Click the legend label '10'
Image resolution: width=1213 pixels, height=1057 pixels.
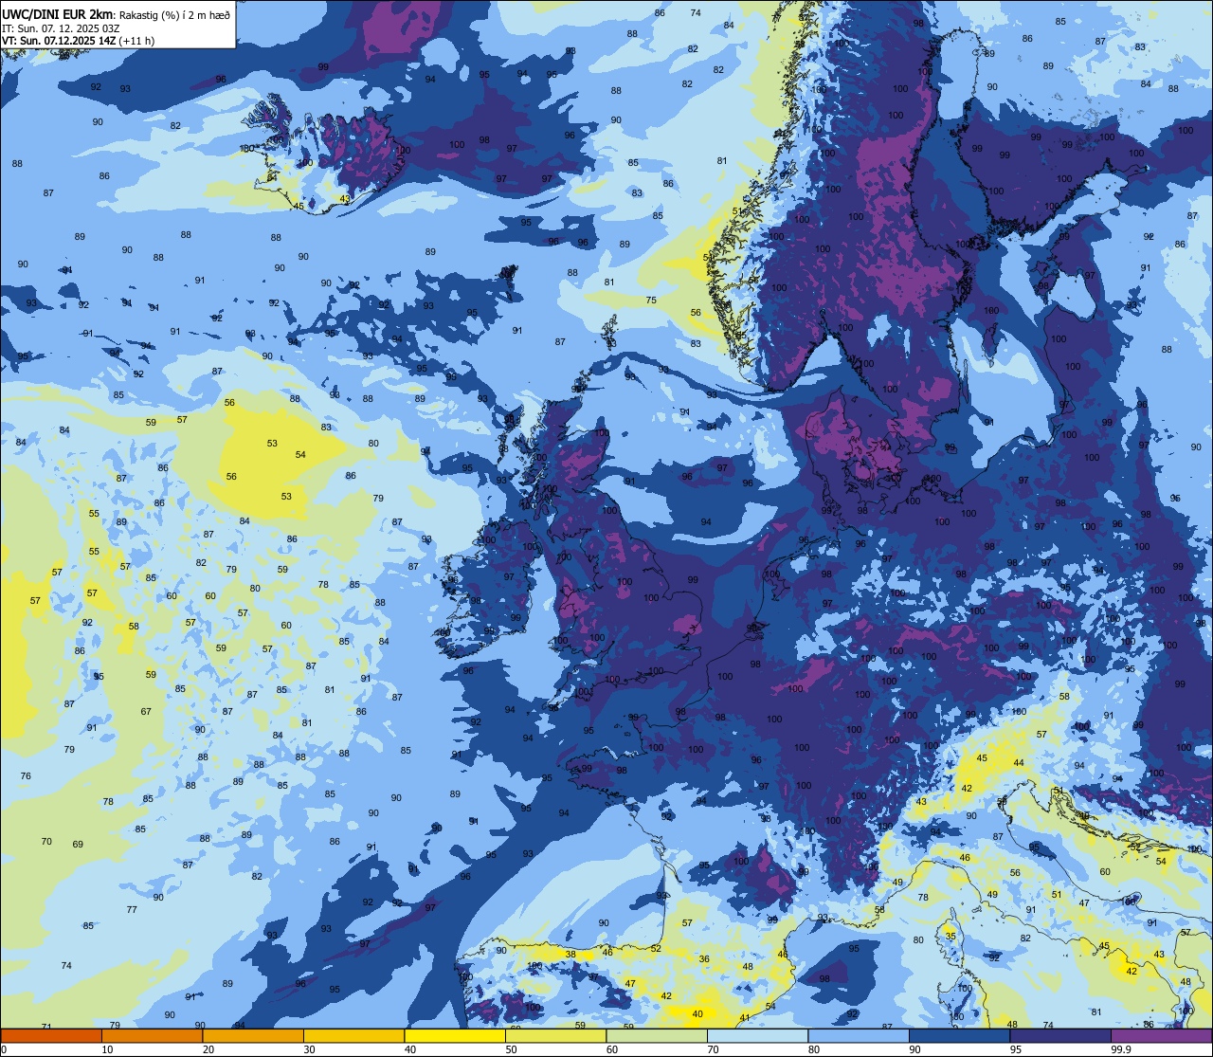point(107,1049)
